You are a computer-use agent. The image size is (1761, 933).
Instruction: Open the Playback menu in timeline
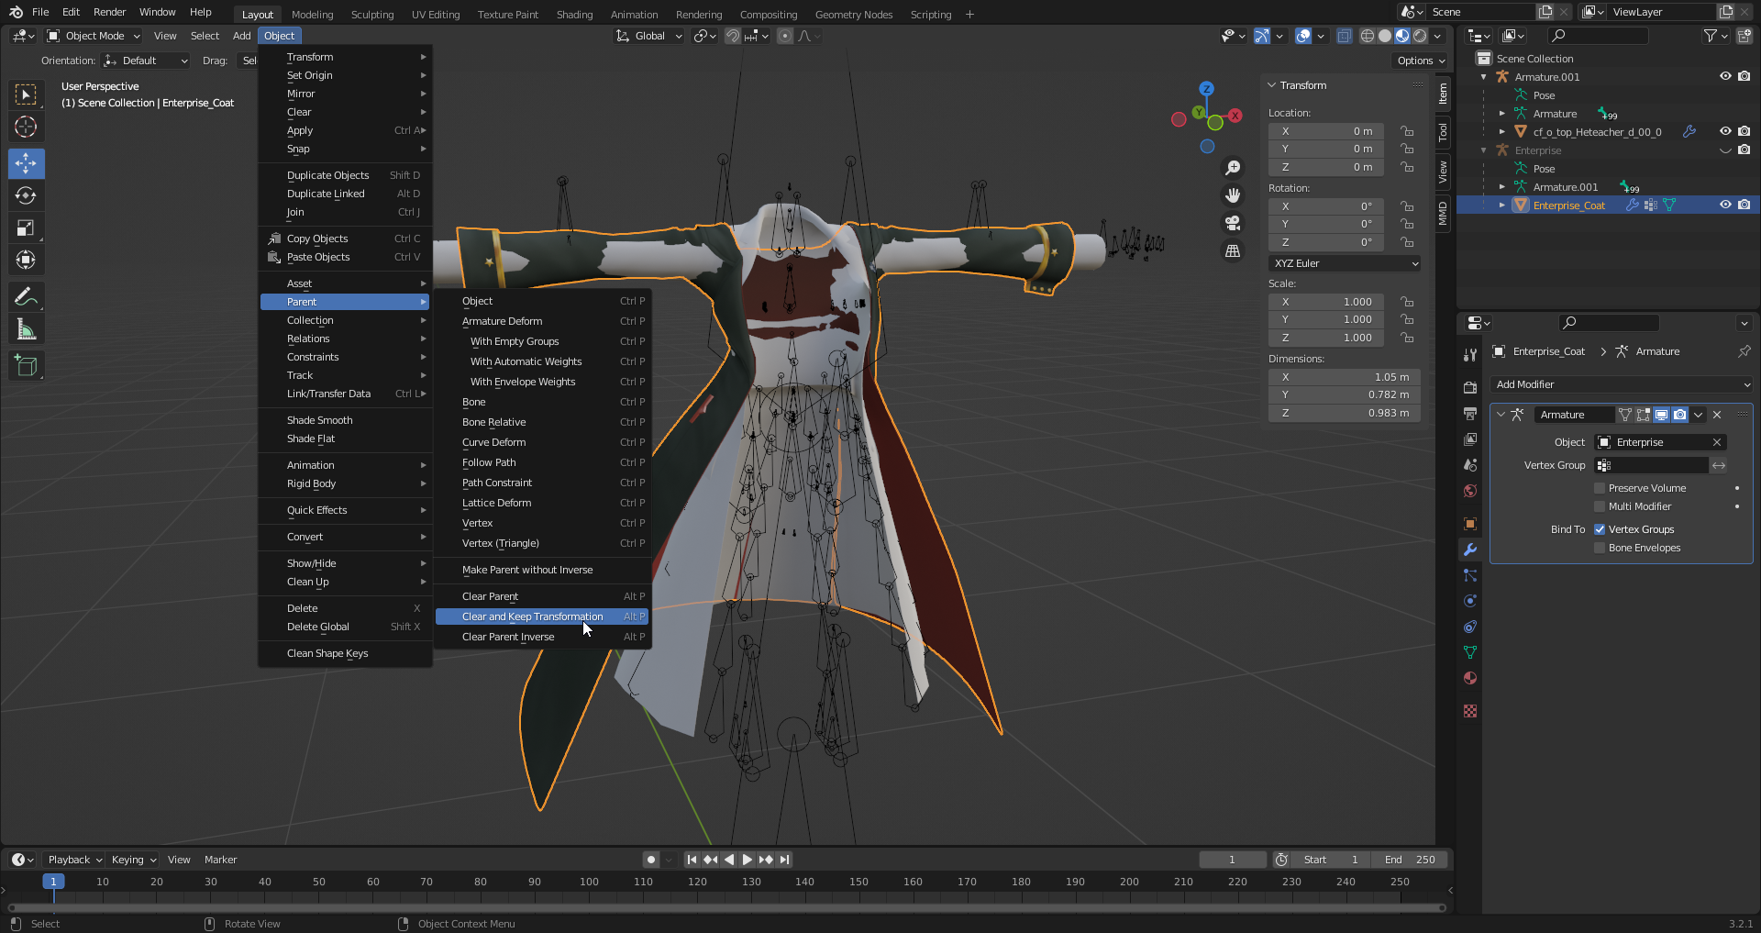click(x=73, y=860)
